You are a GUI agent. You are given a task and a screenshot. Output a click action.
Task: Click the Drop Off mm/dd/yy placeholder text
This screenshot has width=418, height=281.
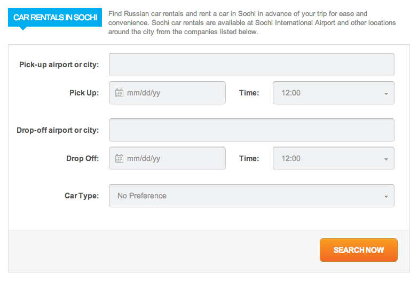[144, 158]
